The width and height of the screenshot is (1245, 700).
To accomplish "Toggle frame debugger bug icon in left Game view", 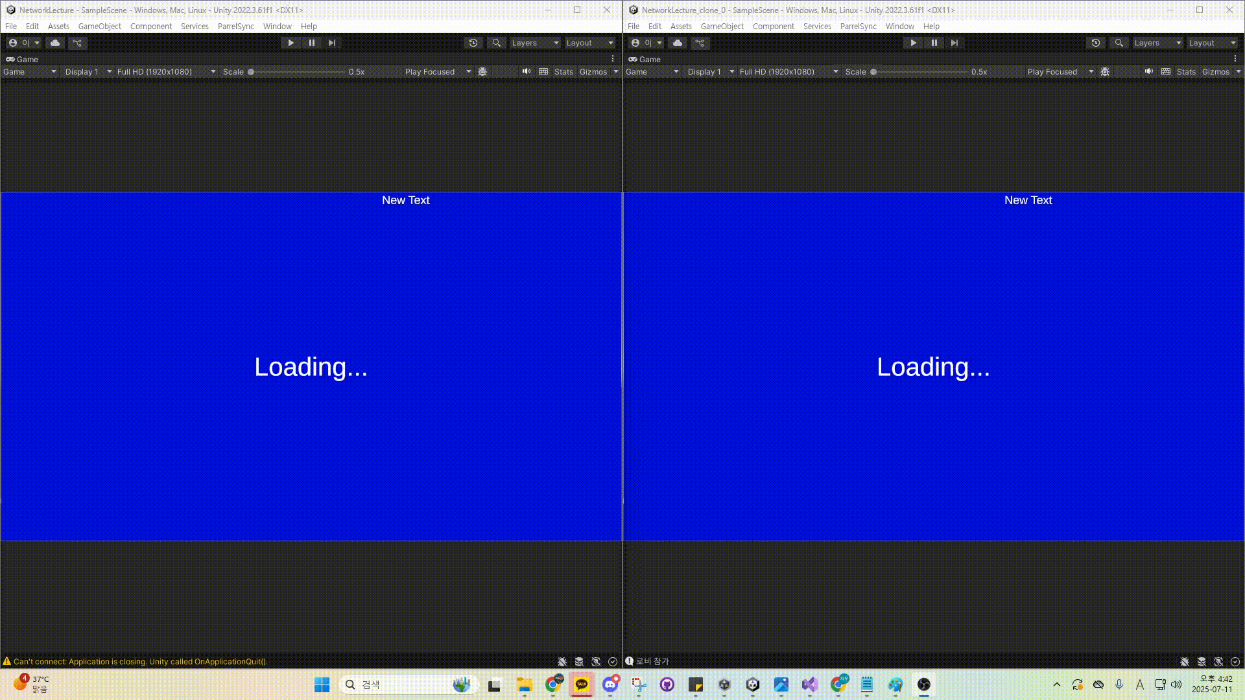I will [482, 72].
